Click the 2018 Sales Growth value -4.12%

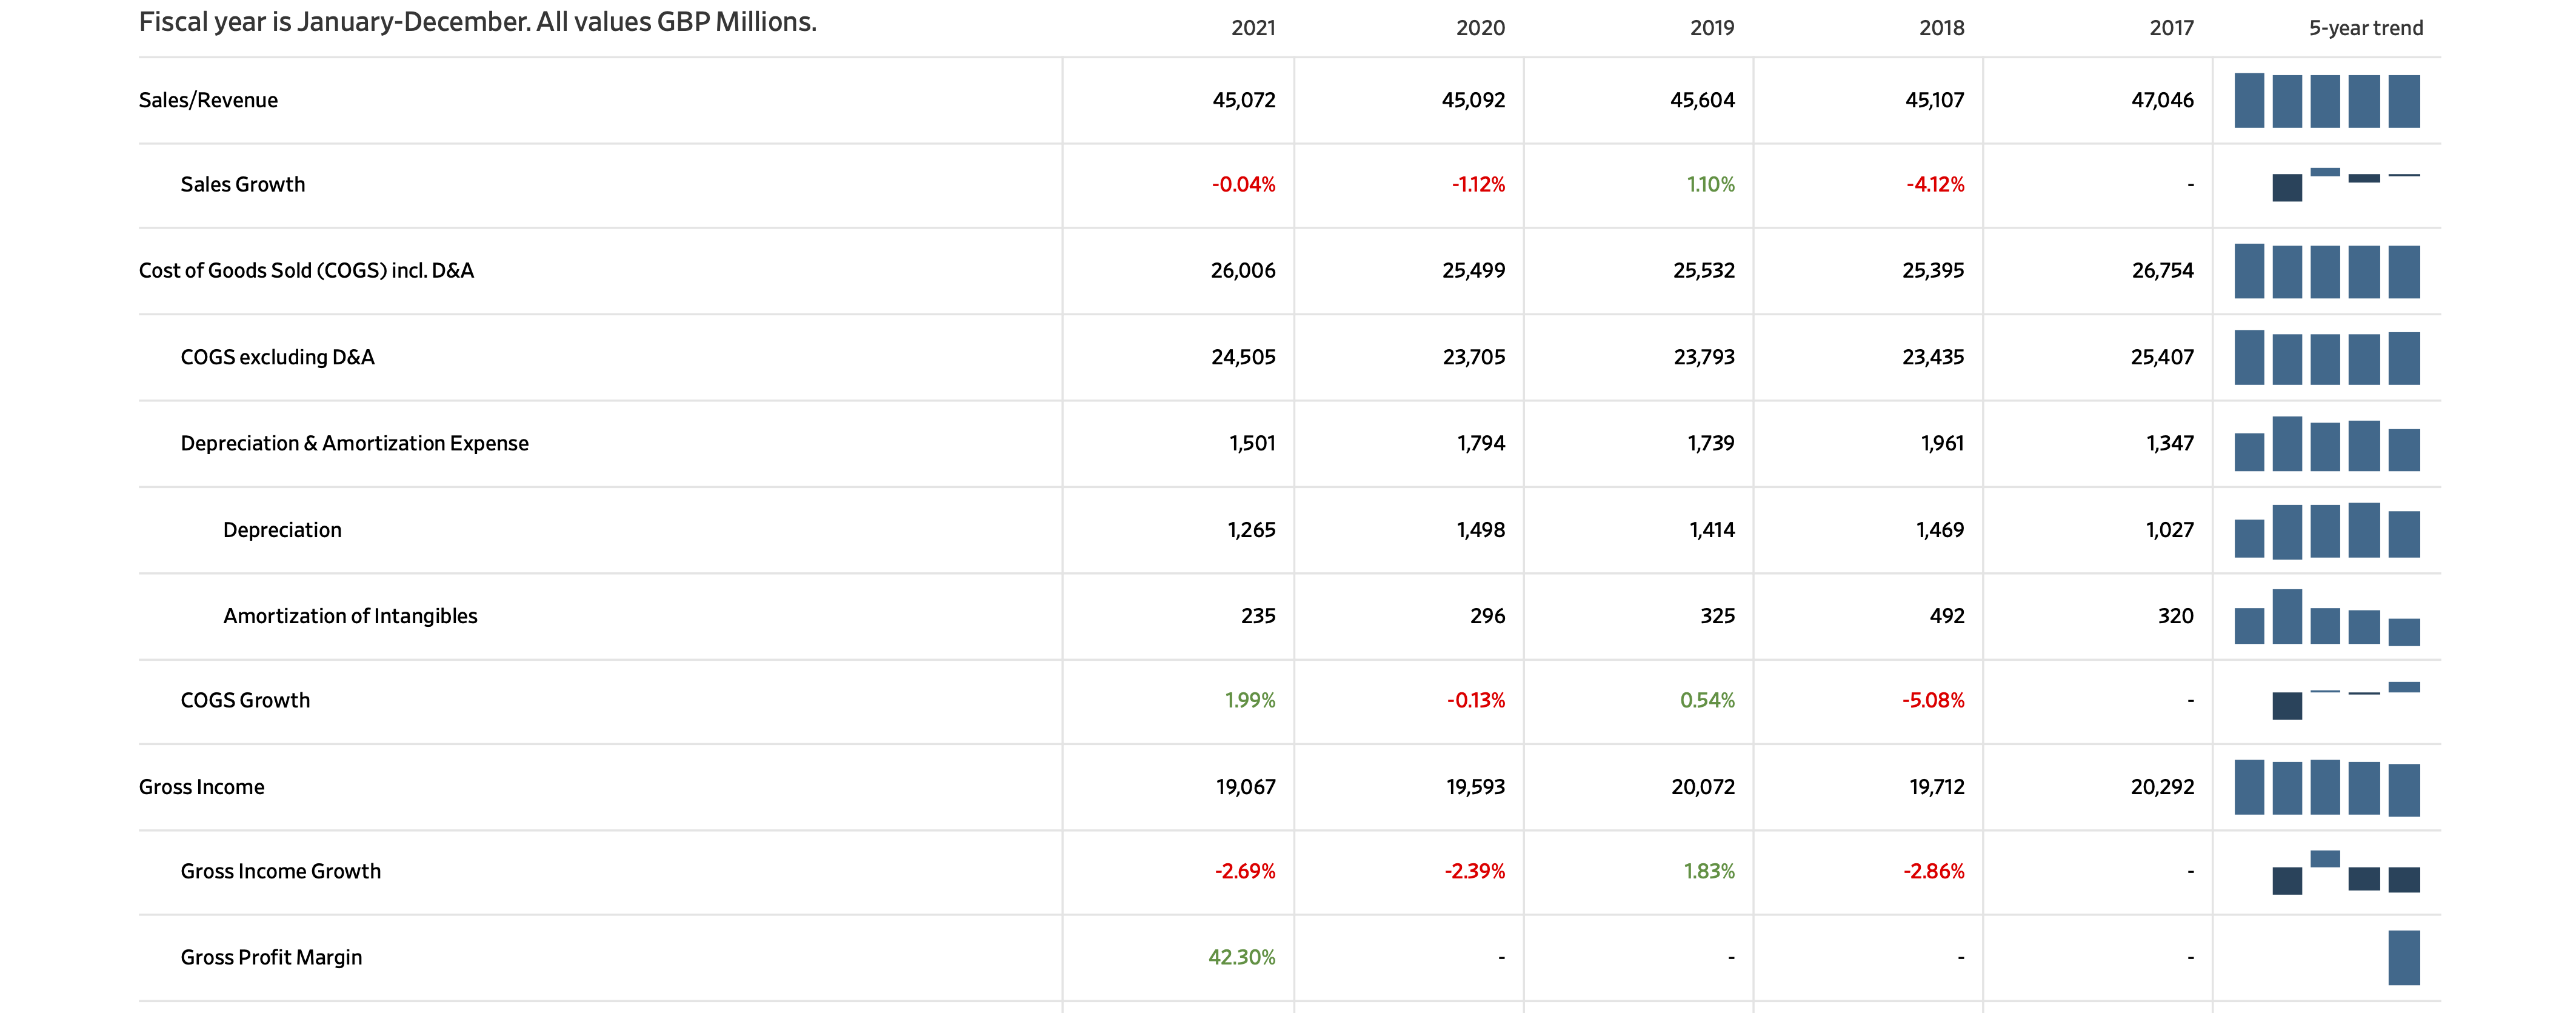(x=1934, y=185)
